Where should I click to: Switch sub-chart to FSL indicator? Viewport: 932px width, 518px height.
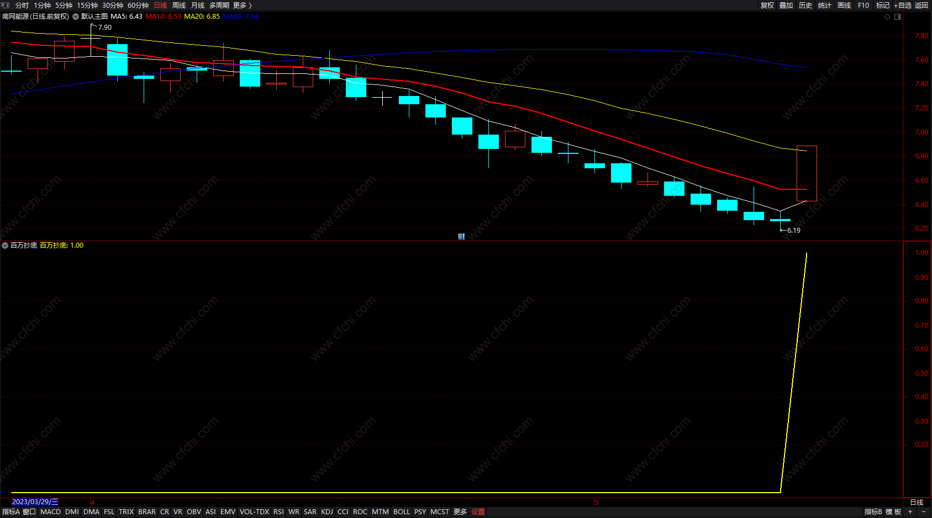pos(109,512)
